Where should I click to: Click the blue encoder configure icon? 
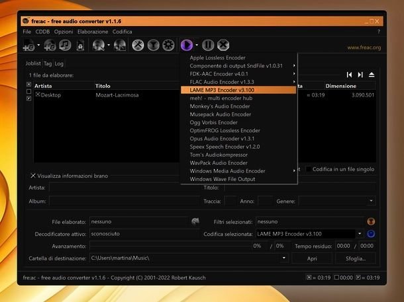coord(371,234)
